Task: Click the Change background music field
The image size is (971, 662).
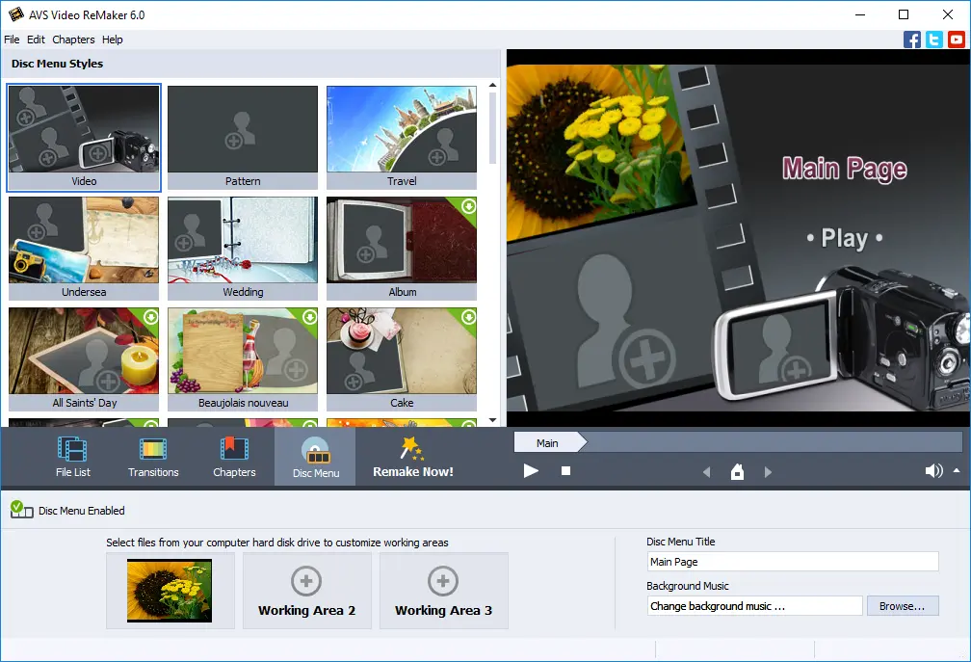Action: pos(754,606)
